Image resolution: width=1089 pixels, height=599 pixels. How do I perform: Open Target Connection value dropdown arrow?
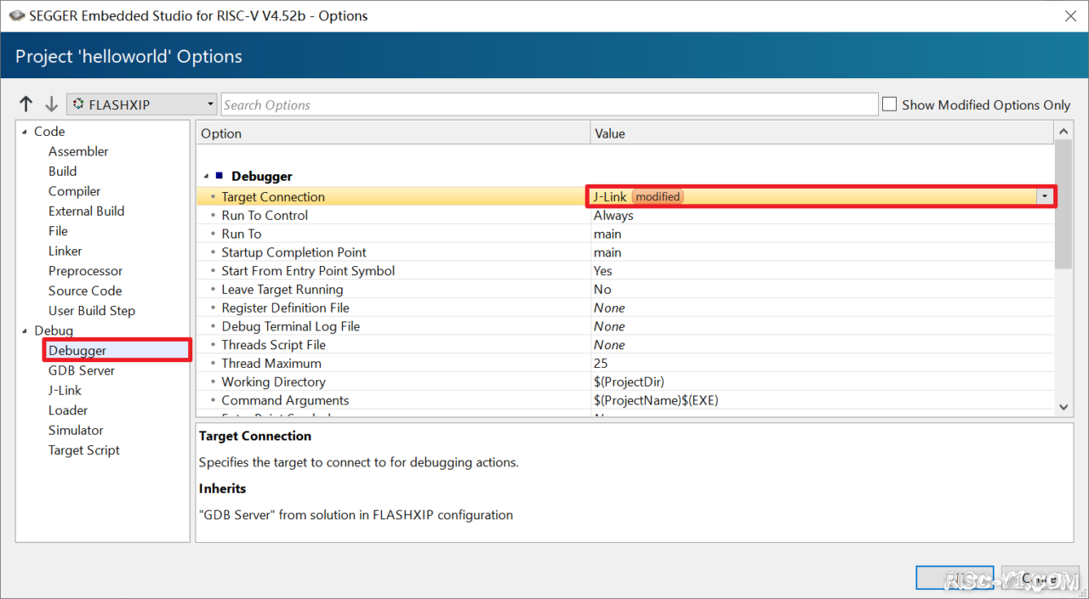pyautogui.click(x=1044, y=196)
